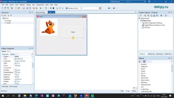174x98 pixels.
Task: Click the Save All toolbar icon
Action: click(27, 8)
